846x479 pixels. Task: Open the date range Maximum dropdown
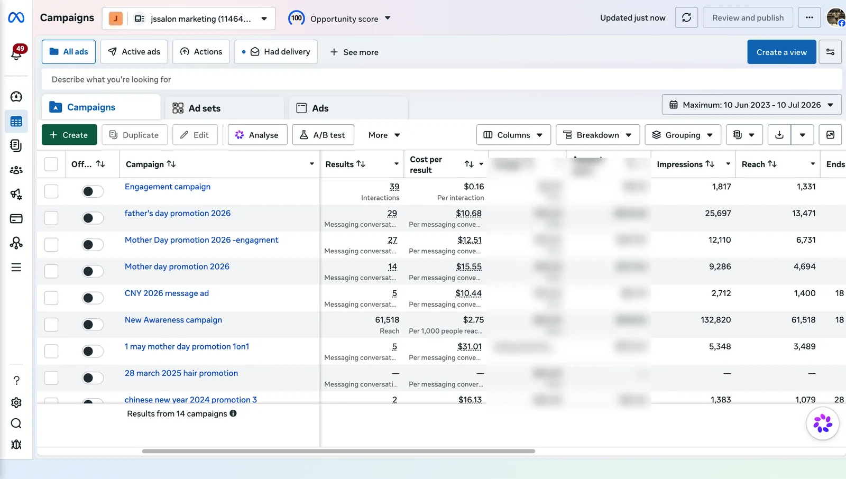pyautogui.click(x=751, y=105)
